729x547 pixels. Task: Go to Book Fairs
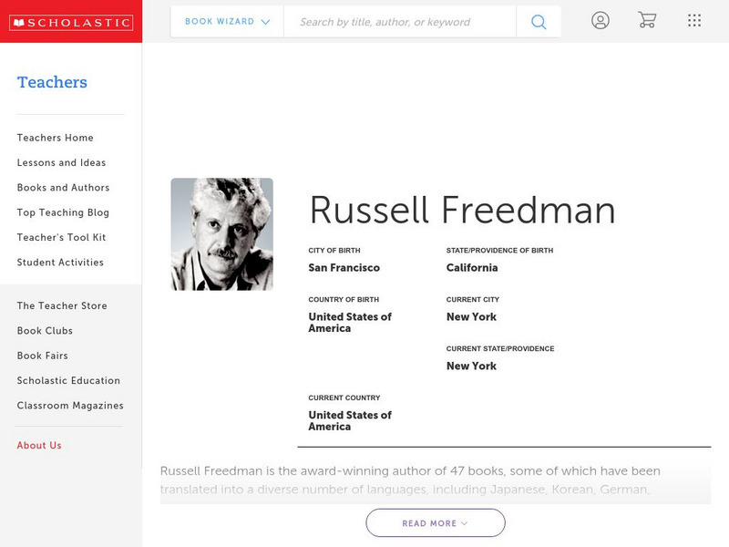pos(43,356)
